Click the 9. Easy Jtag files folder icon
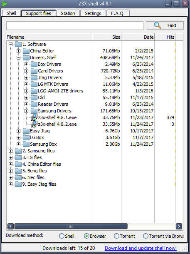 tap(18, 184)
